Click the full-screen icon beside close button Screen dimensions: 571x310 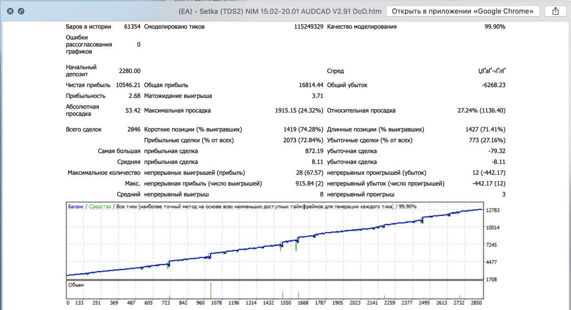pos(21,11)
